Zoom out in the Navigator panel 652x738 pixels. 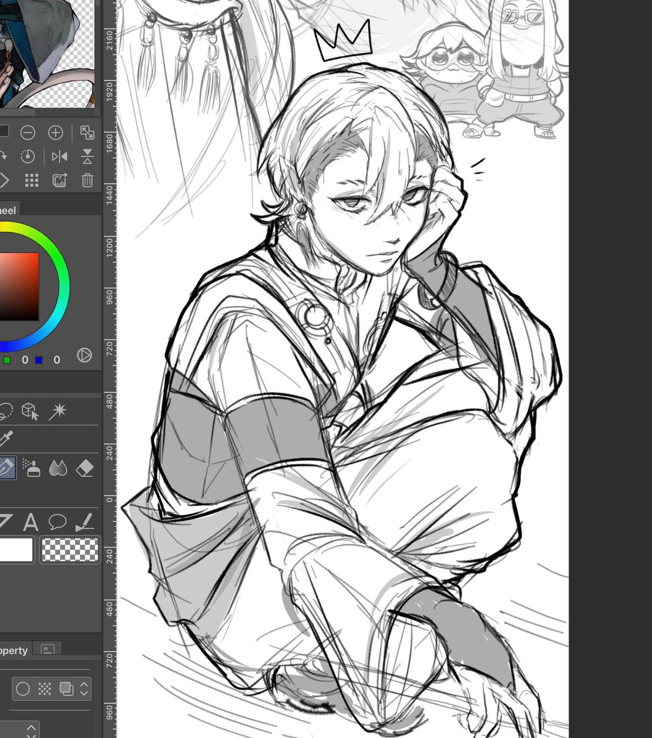point(28,133)
